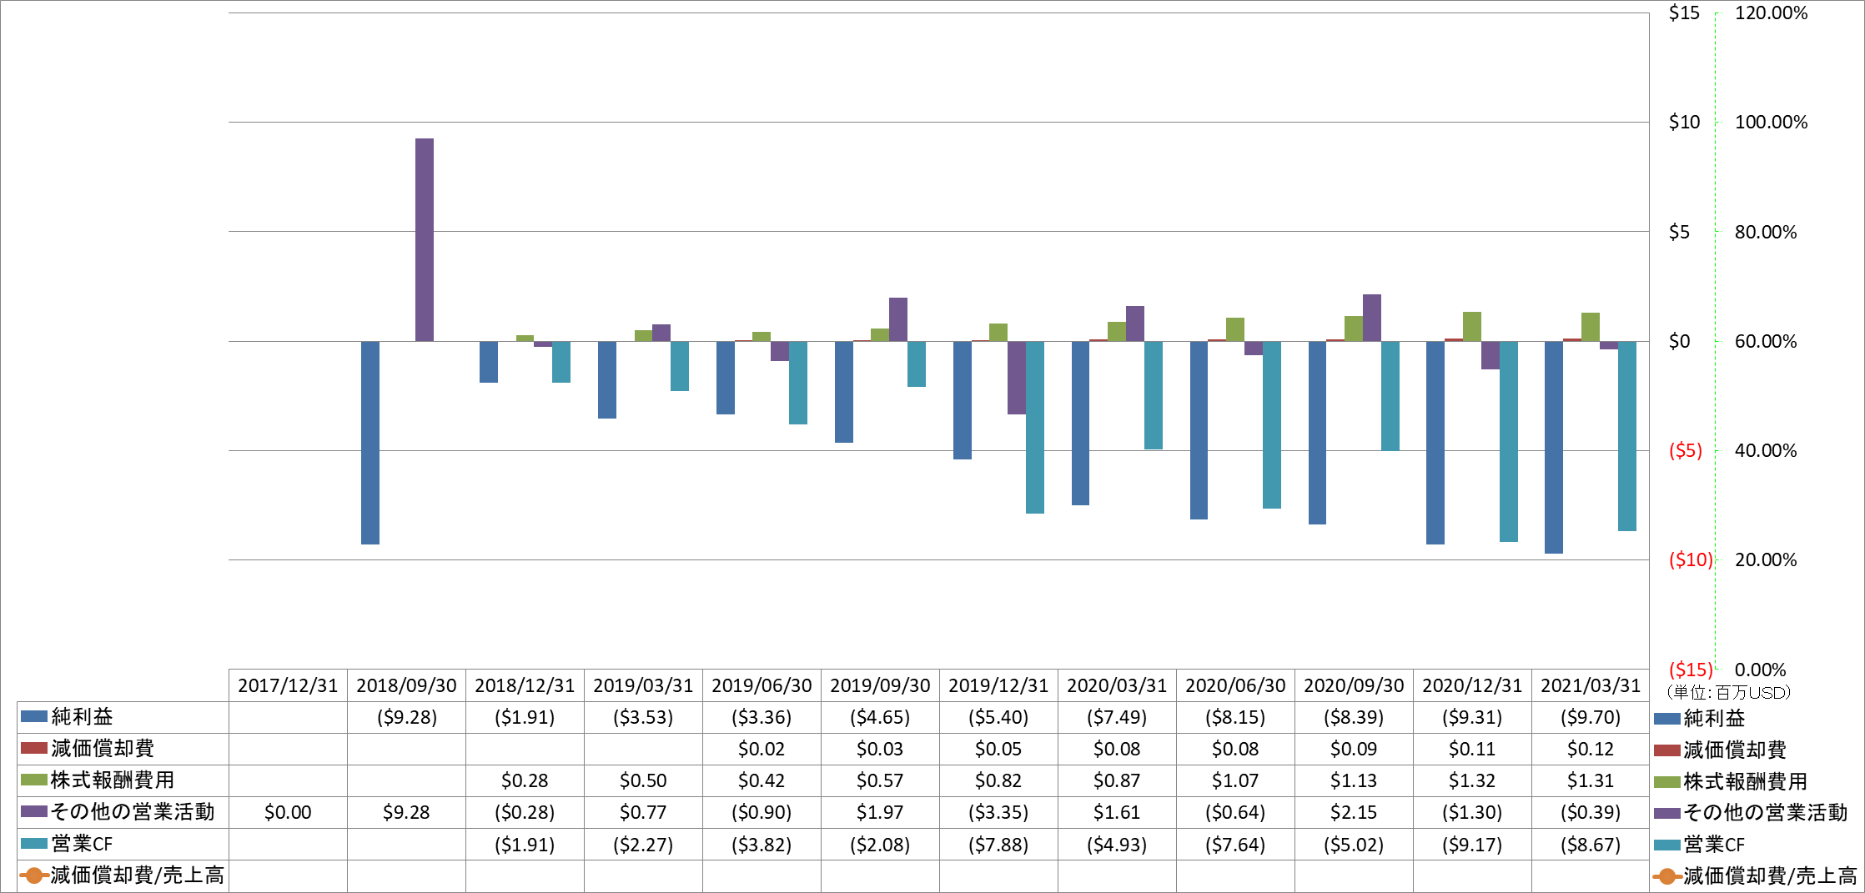Click the purple negative bar for 2019/12/31
Viewport: 1865px width, 893px height.
tap(1017, 378)
